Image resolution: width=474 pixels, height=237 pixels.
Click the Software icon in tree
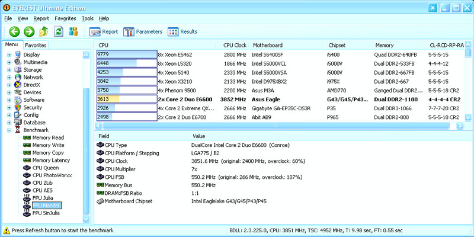click(18, 100)
